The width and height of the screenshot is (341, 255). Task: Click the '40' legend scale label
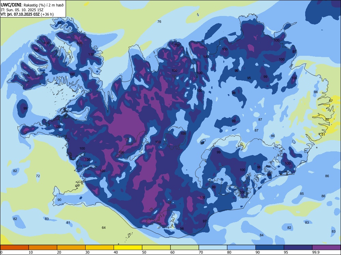click(x=116, y=252)
